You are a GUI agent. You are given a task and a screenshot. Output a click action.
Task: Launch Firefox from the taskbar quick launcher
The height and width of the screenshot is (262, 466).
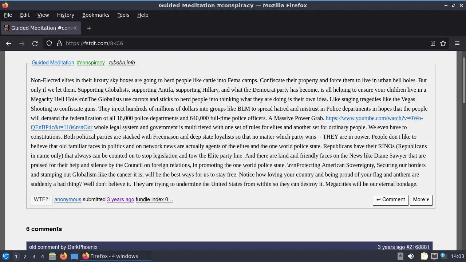tap(63, 256)
